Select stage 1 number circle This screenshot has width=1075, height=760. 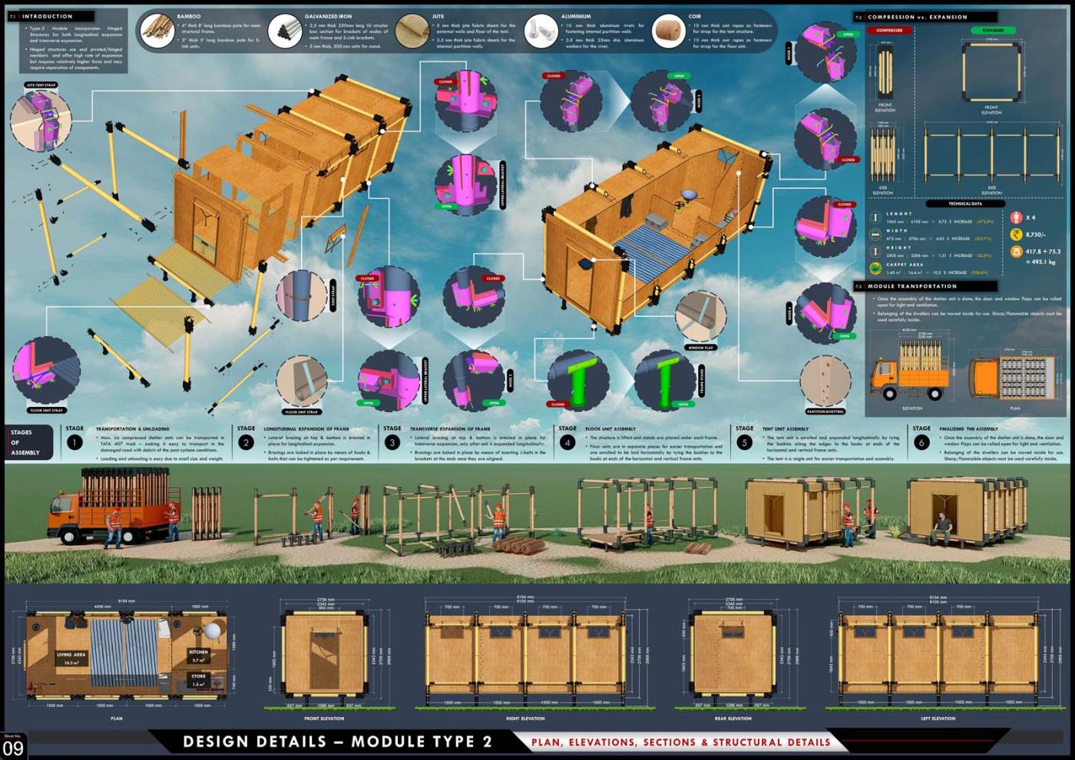pos(74,442)
